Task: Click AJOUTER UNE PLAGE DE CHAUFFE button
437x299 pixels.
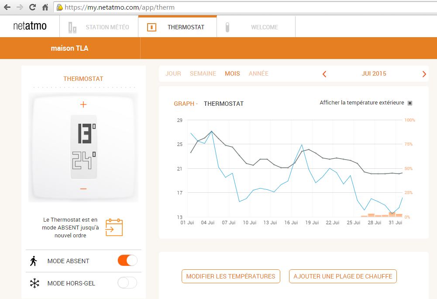Action: (343, 276)
